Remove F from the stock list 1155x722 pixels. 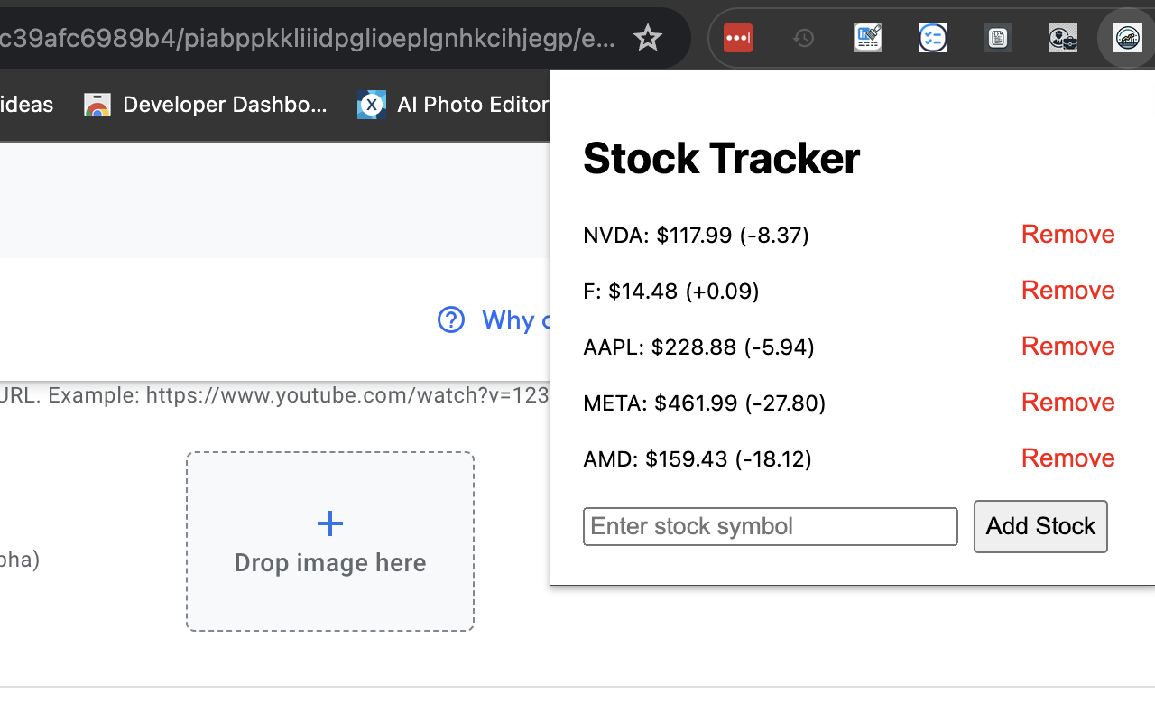pyautogui.click(x=1067, y=290)
